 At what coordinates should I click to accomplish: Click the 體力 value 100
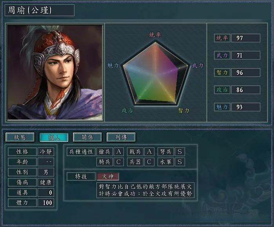coord(46,203)
